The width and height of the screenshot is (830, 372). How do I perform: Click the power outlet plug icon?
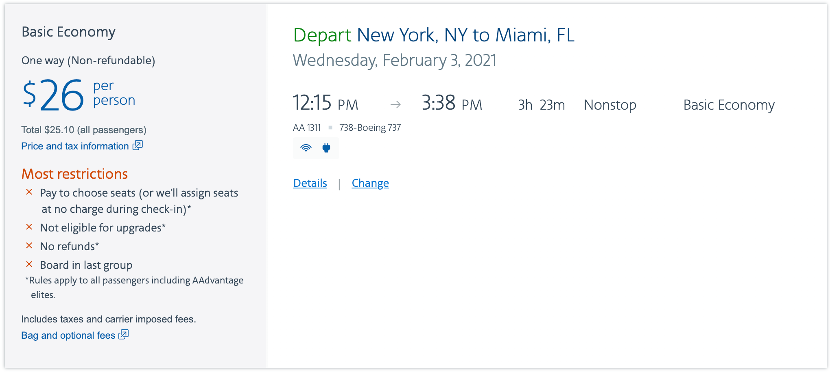click(326, 148)
